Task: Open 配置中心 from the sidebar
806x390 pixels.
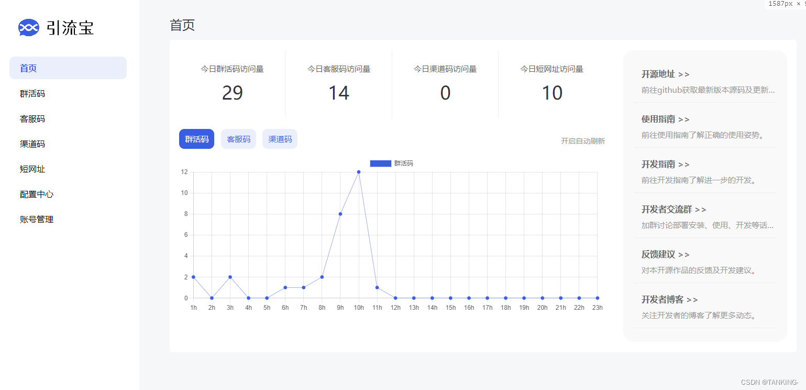Action: click(x=68, y=194)
